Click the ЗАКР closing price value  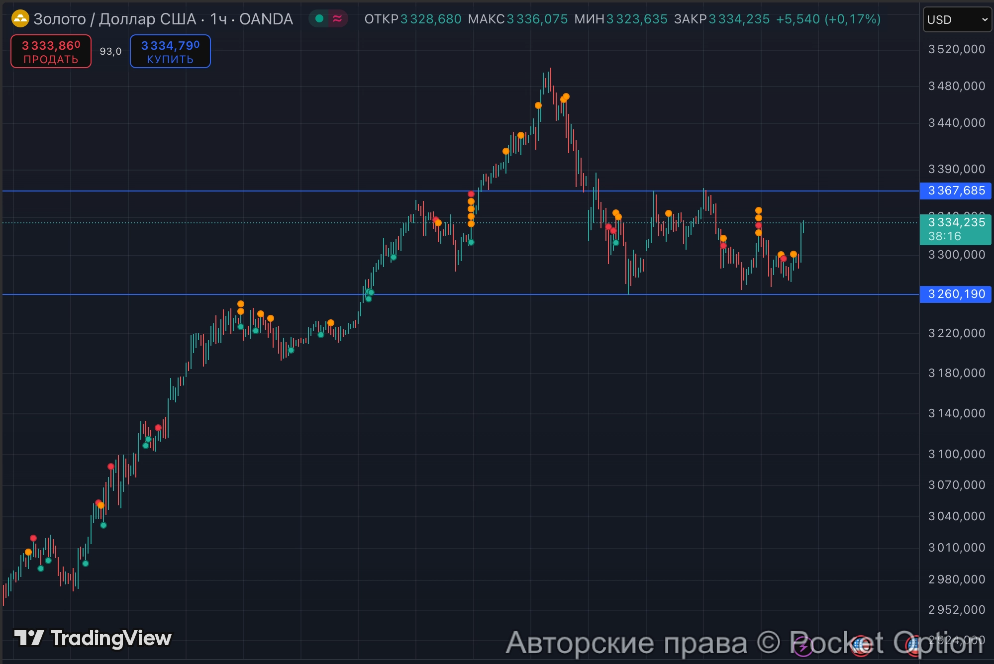(x=739, y=19)
